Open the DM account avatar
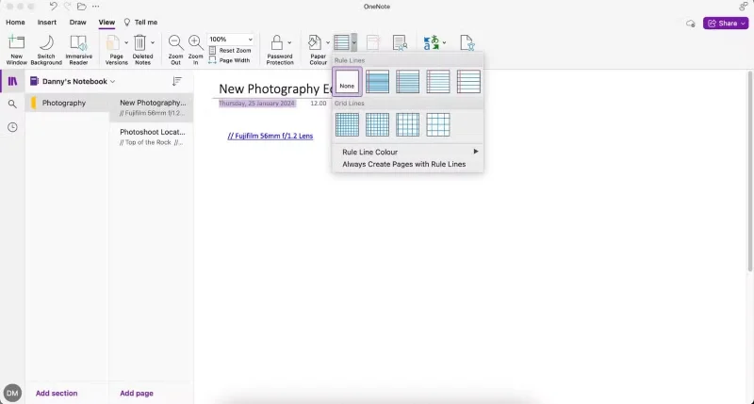 coord(12,393)
